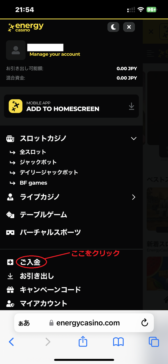Screen dimensions: 168x364
Task: Open the Manage your account link
Action: (55, 54)
